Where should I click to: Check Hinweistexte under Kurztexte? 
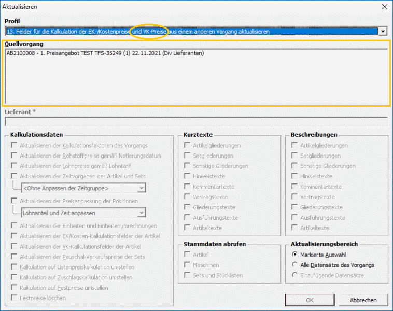tap(187, 176)
